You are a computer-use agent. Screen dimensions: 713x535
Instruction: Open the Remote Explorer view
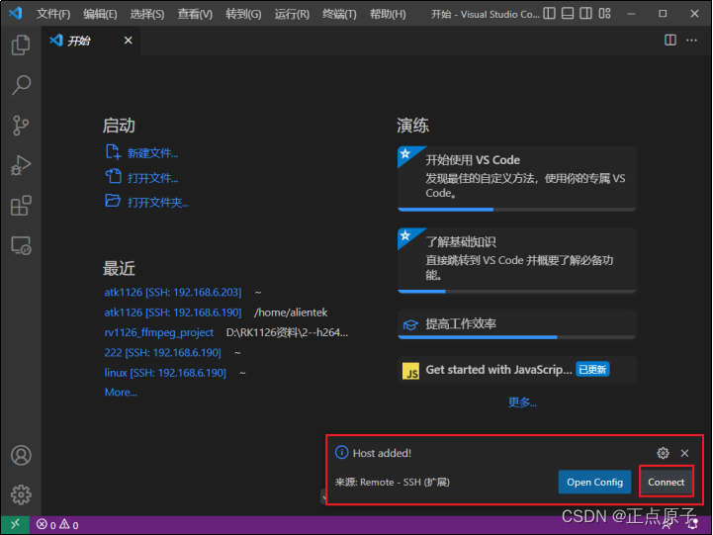click(x=21, y=245)
